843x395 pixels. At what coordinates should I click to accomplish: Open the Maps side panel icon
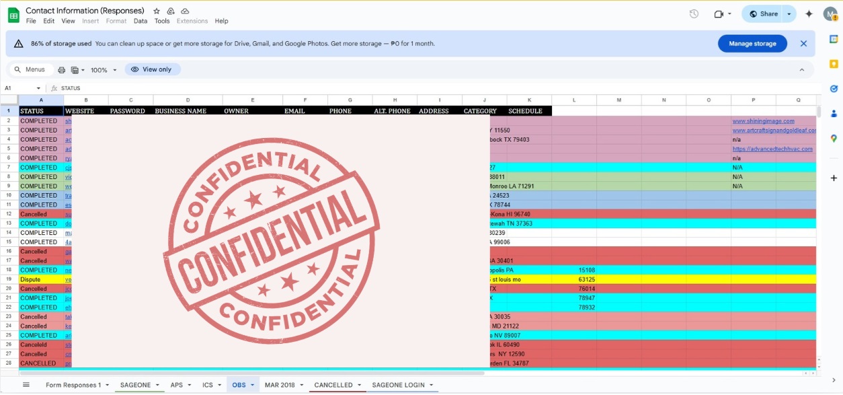(834, 138)
